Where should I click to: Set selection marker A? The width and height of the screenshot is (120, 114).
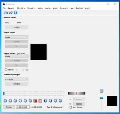coord(35,101)
